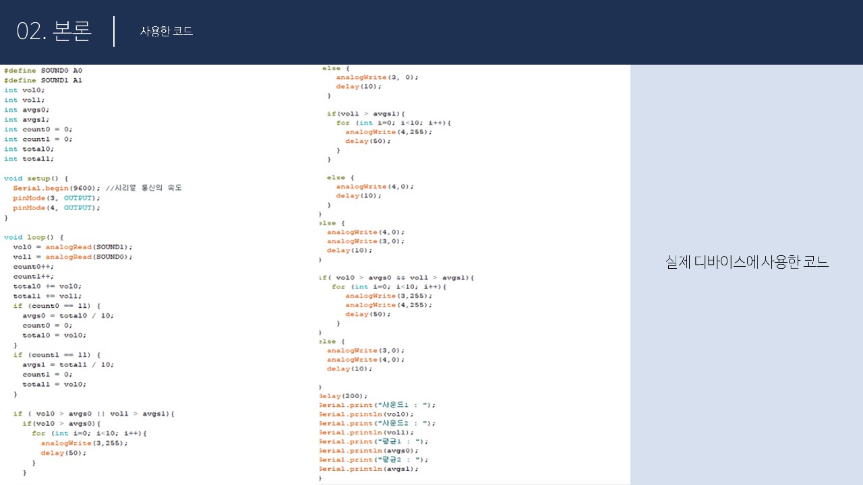Viewport: 863px width, 485px height.
Task: Click the 'if (count0 == 11) {' statement
Action: [57, 306]
